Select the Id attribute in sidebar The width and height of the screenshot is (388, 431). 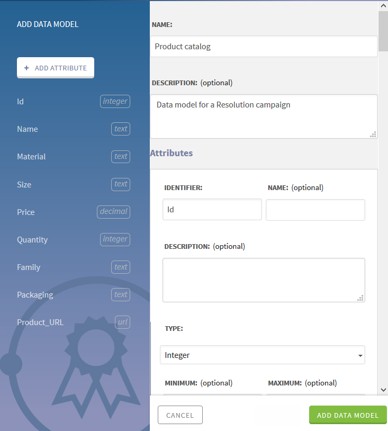tap(74, 102)
